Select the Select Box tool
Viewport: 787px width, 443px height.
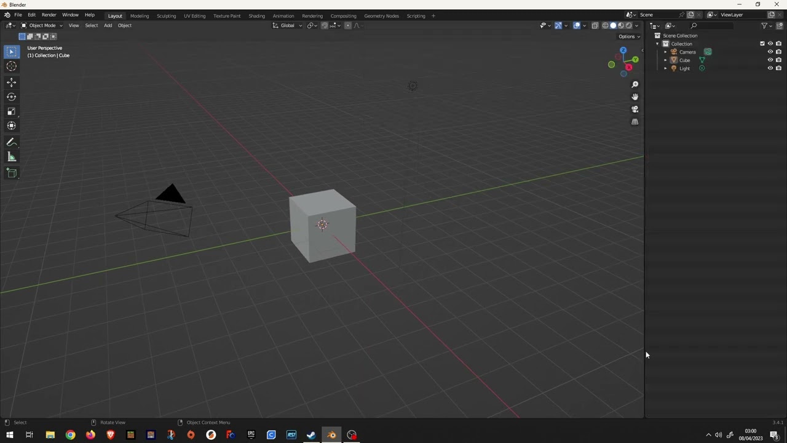coord(11,52)
